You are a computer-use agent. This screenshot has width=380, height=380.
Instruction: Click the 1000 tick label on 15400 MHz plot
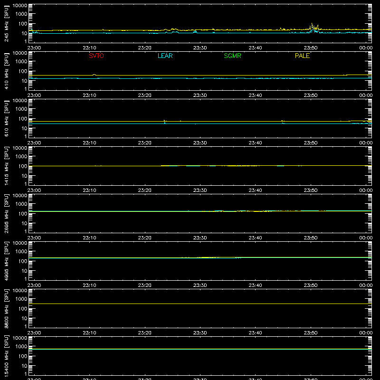tap(21, 347)
